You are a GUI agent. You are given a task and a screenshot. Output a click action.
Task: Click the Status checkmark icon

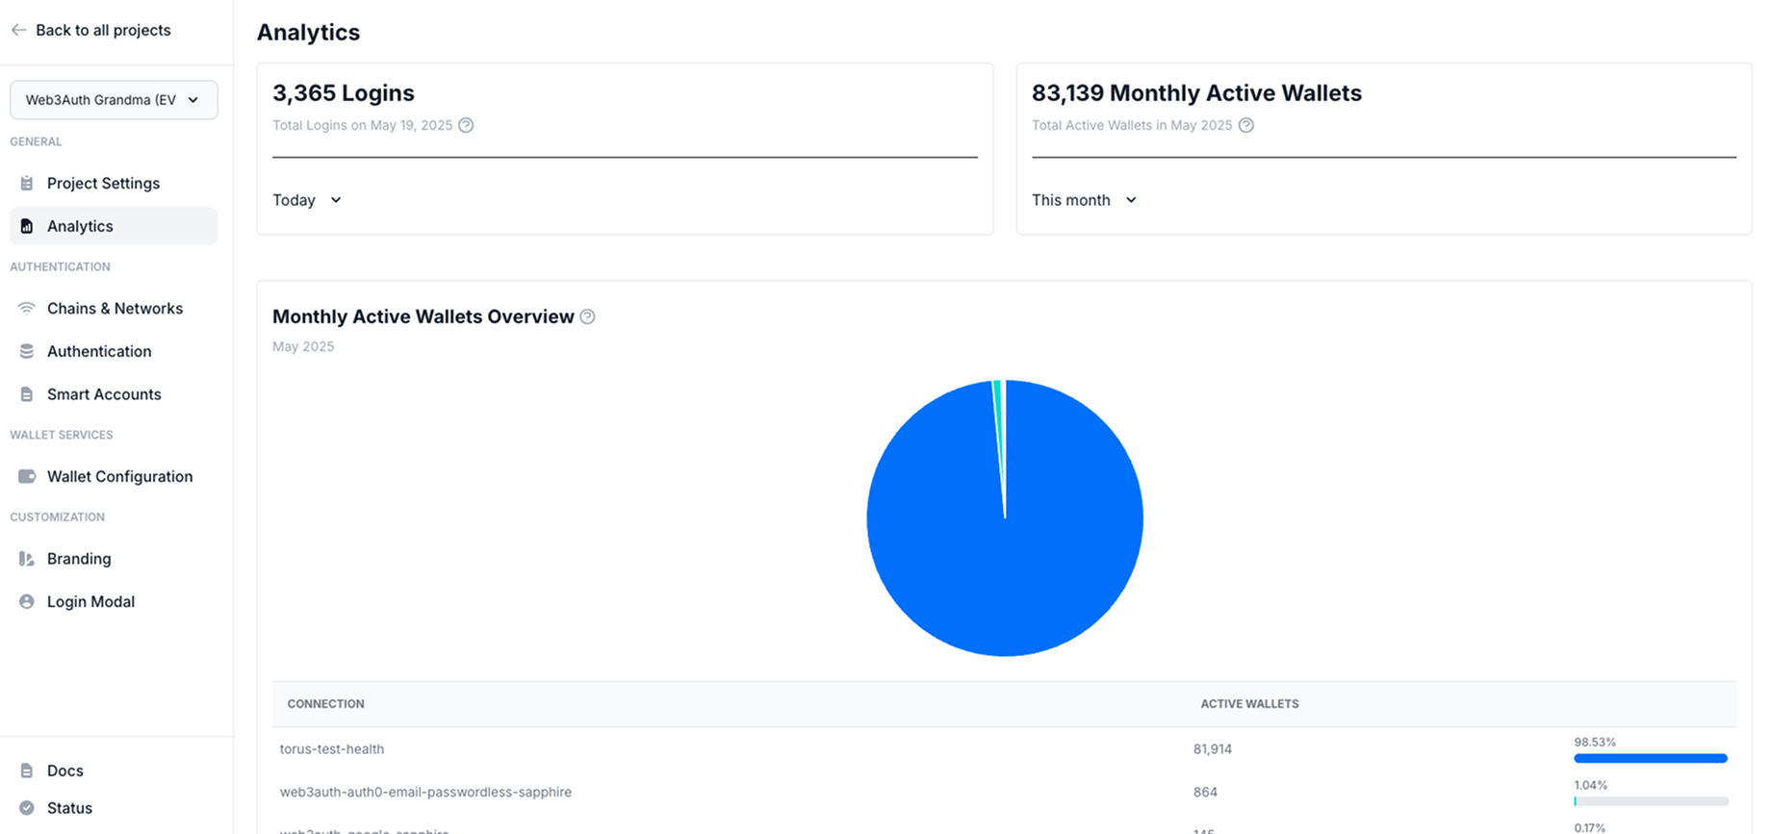pyautogui.click(x=27, y=808)
